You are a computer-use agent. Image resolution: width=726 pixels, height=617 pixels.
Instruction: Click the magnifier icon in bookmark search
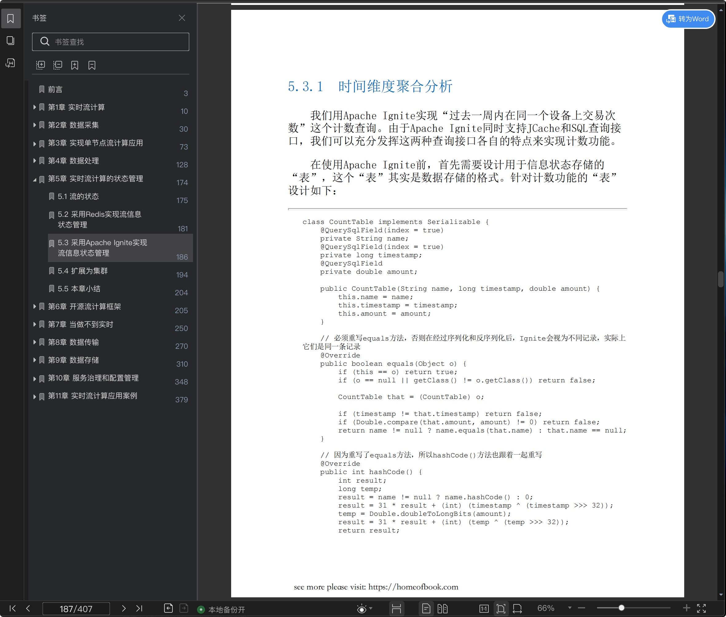point(45,42)
